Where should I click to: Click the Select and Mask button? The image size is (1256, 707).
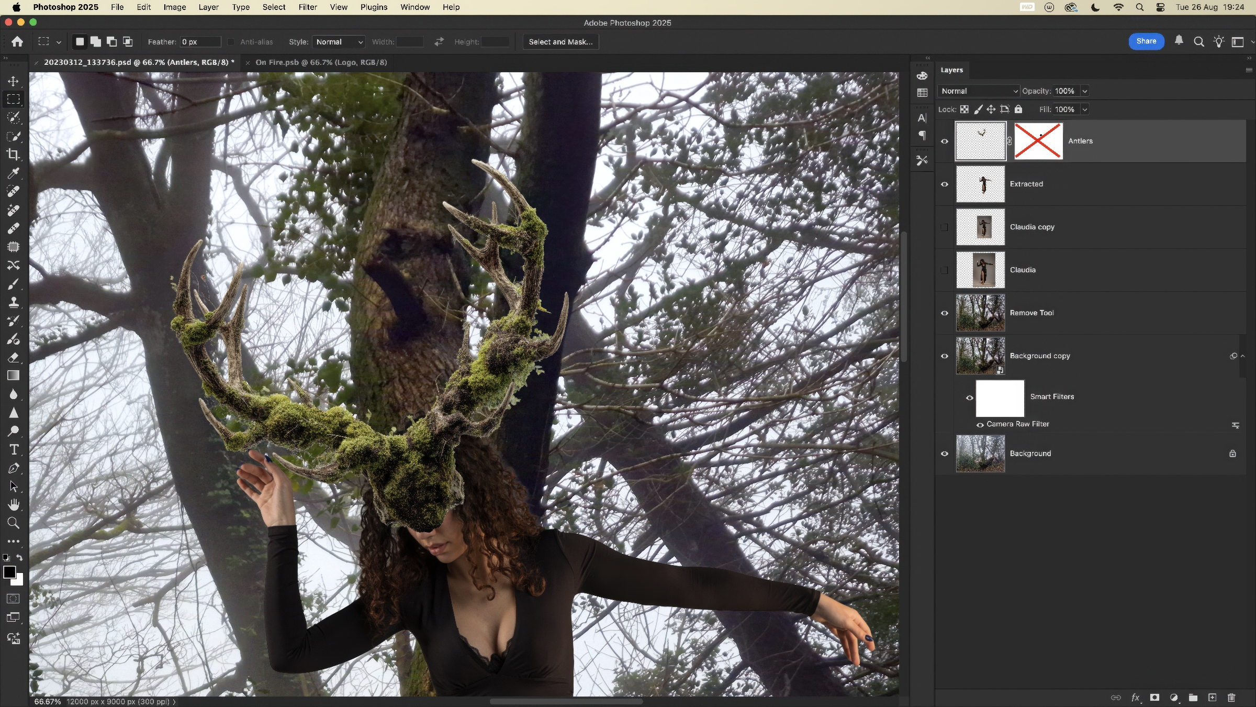pos(560,42)
